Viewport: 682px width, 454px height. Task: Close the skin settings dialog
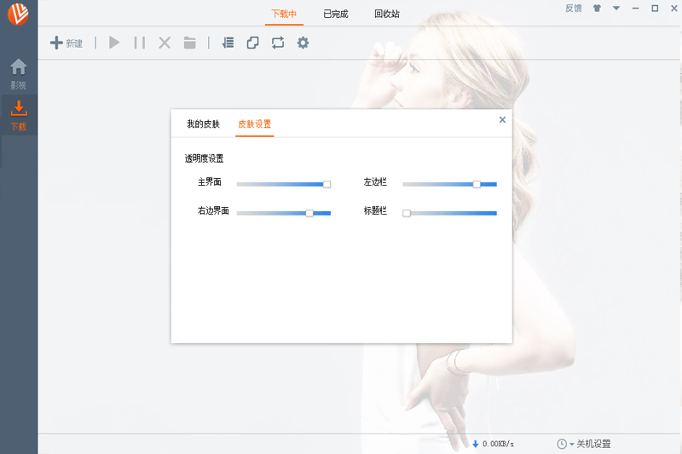(502, 119)
